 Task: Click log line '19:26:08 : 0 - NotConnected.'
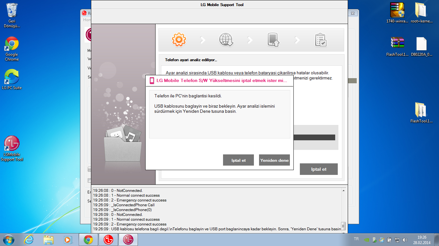[118, 191]
